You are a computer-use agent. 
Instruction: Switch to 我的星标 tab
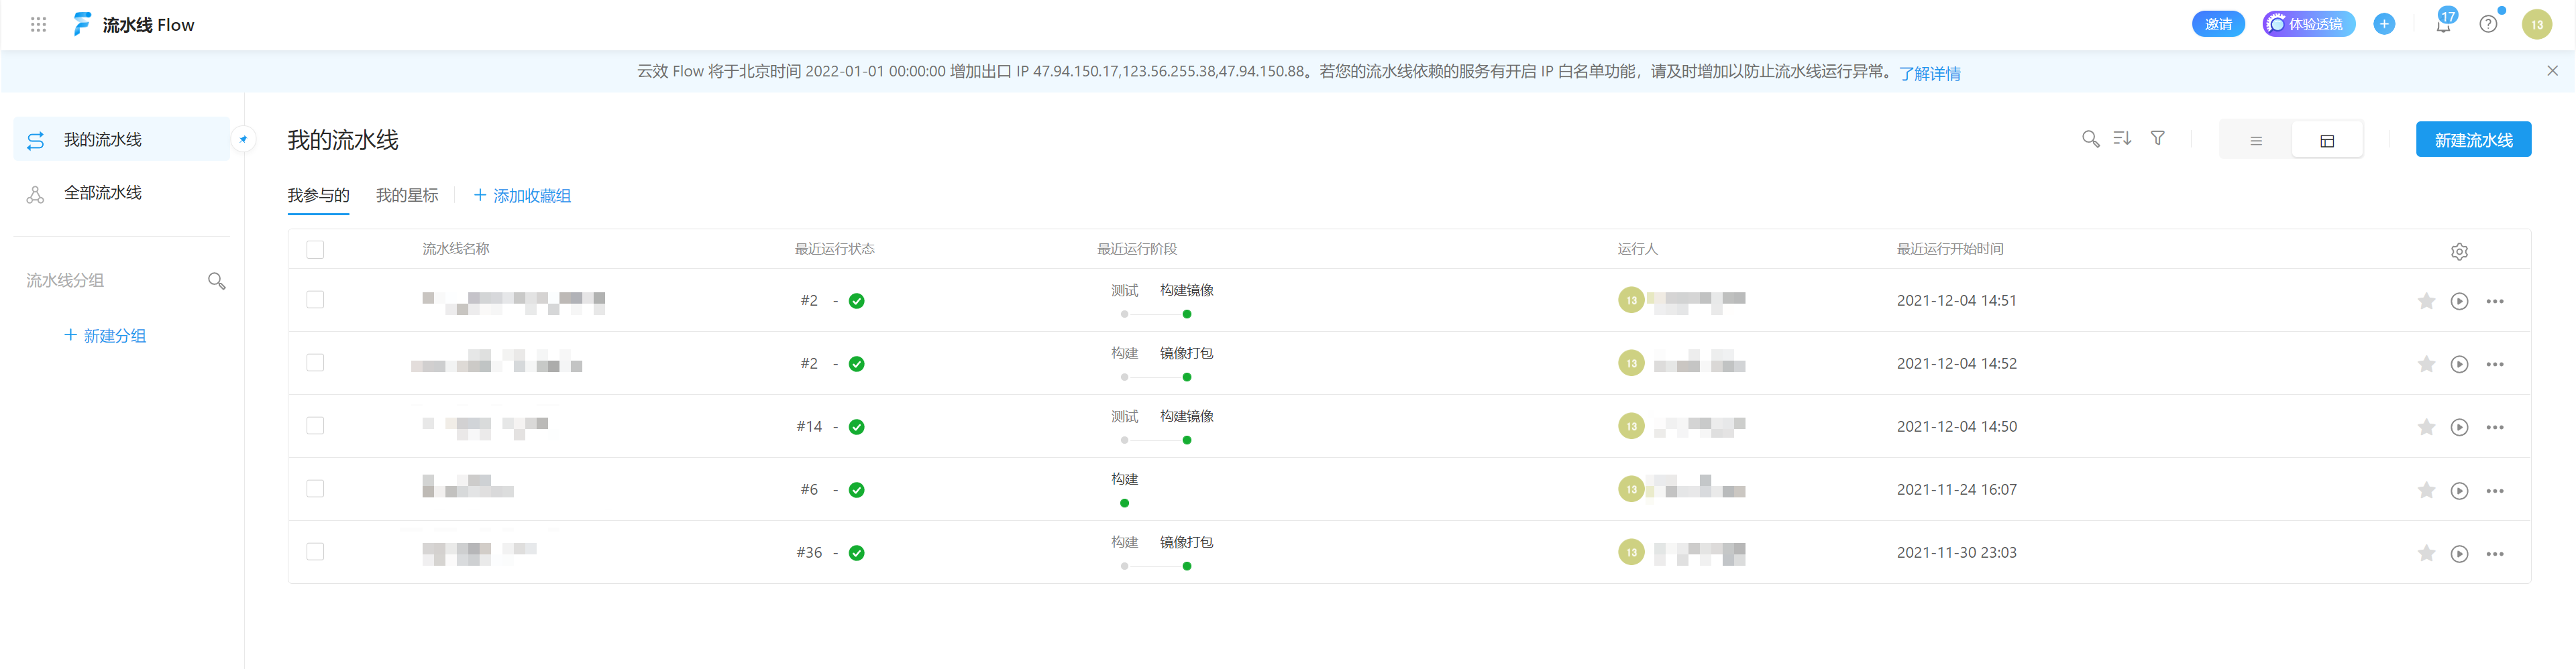407,196
